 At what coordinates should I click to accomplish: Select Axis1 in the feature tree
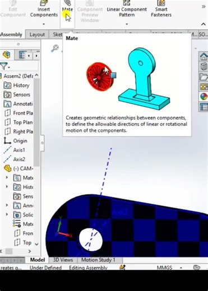pos(14,150)
